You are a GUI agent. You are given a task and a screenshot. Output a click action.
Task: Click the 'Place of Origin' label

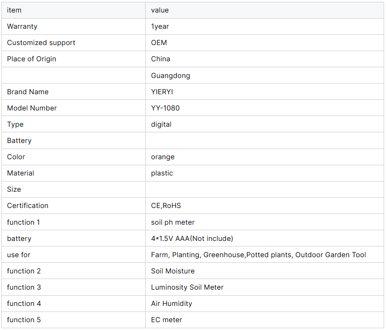tap(32, 59)
